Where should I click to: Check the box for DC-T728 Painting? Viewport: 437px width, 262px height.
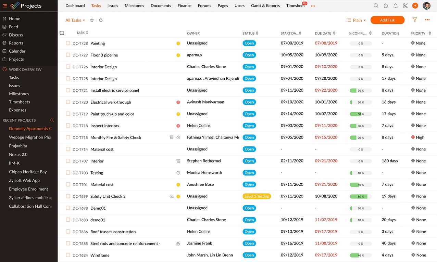click(68, 43)
